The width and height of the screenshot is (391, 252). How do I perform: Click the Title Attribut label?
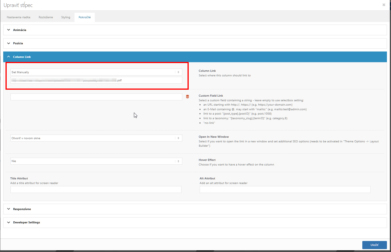pyautogui.click(x=19, y=179)
